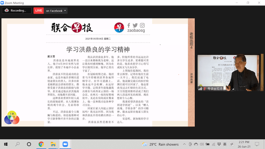Click the Instagram icon in the newspaper header
The height and width of the screenshot is (149, 265).
142,25
